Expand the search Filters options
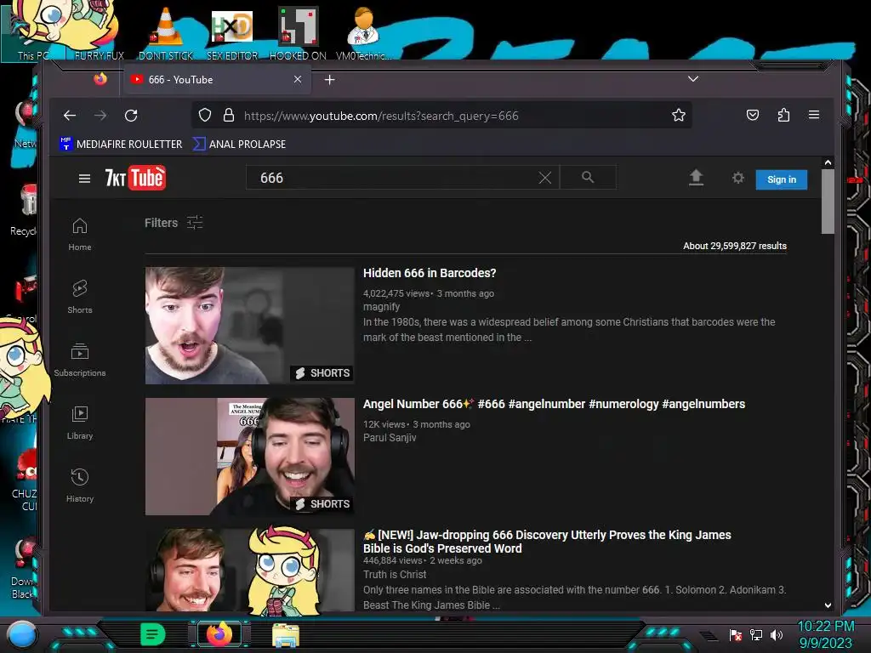Image resolution: width=871 pixels, height=653 pixels. (174, 223)
